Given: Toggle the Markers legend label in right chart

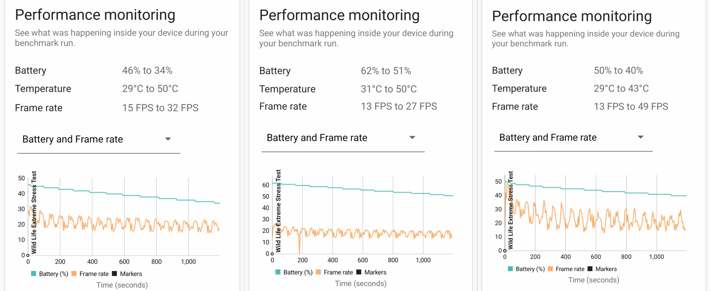Looking at the screenshot, I should point(606,269).
